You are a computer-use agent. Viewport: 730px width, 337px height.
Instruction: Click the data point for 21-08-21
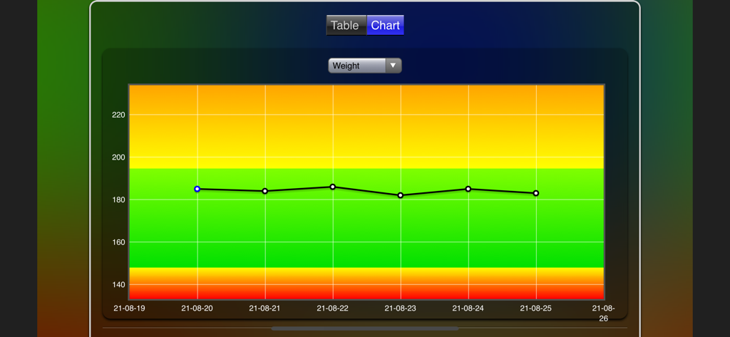click(265, 191)
